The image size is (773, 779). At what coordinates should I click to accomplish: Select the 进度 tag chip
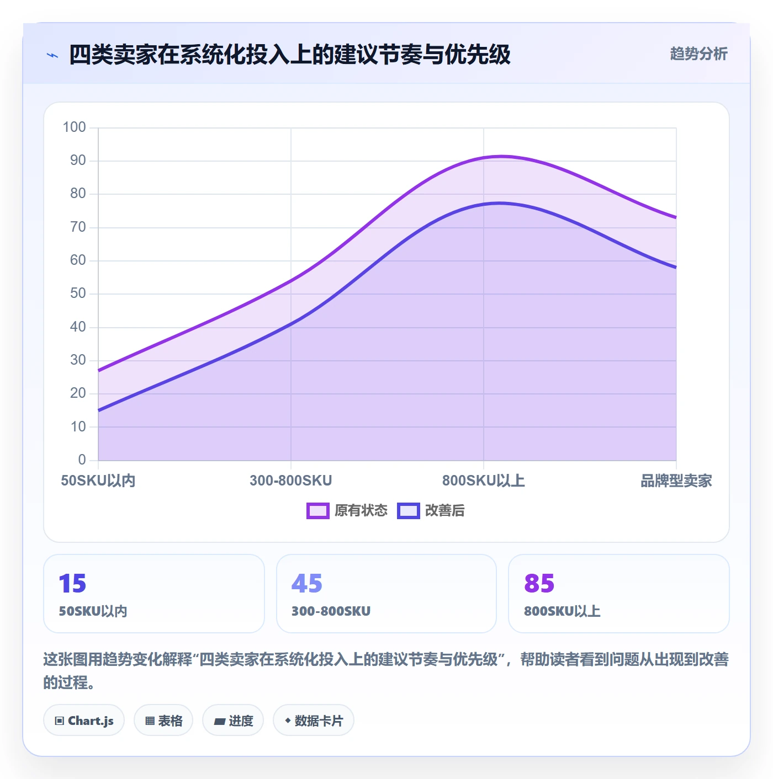(233, 720)
